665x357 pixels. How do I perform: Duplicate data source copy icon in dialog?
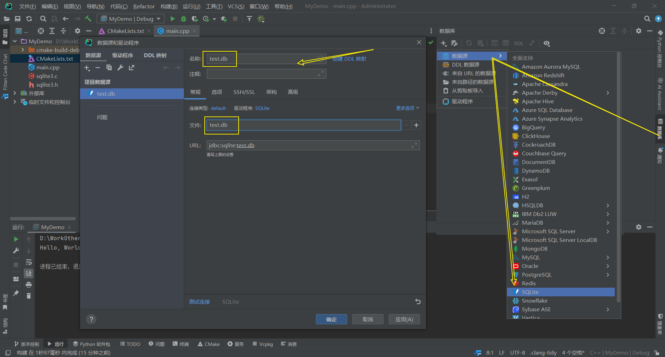tap(109, 68)
